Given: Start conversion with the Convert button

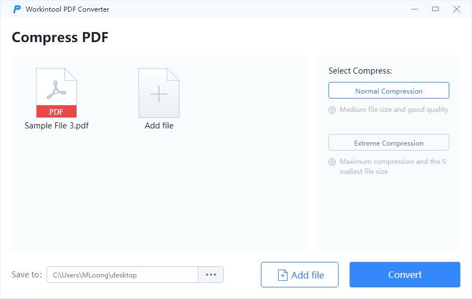Looking at the screenshot, I should (x=404, y=275).
